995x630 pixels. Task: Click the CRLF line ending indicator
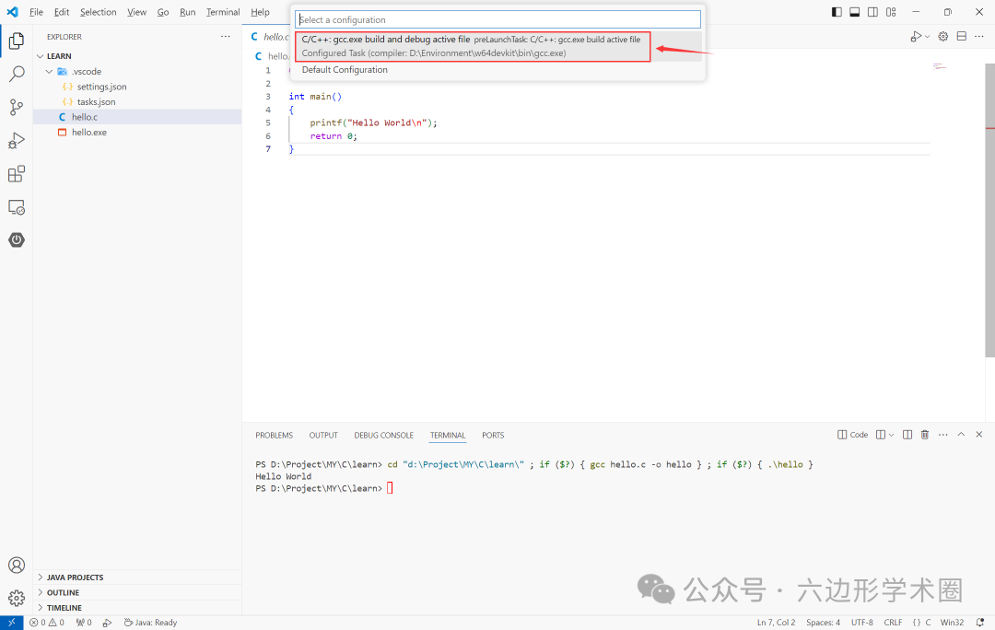[x=893, y=622]
